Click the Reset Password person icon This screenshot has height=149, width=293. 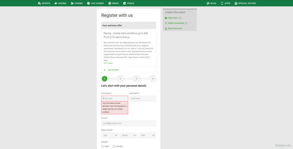(166, 28)
